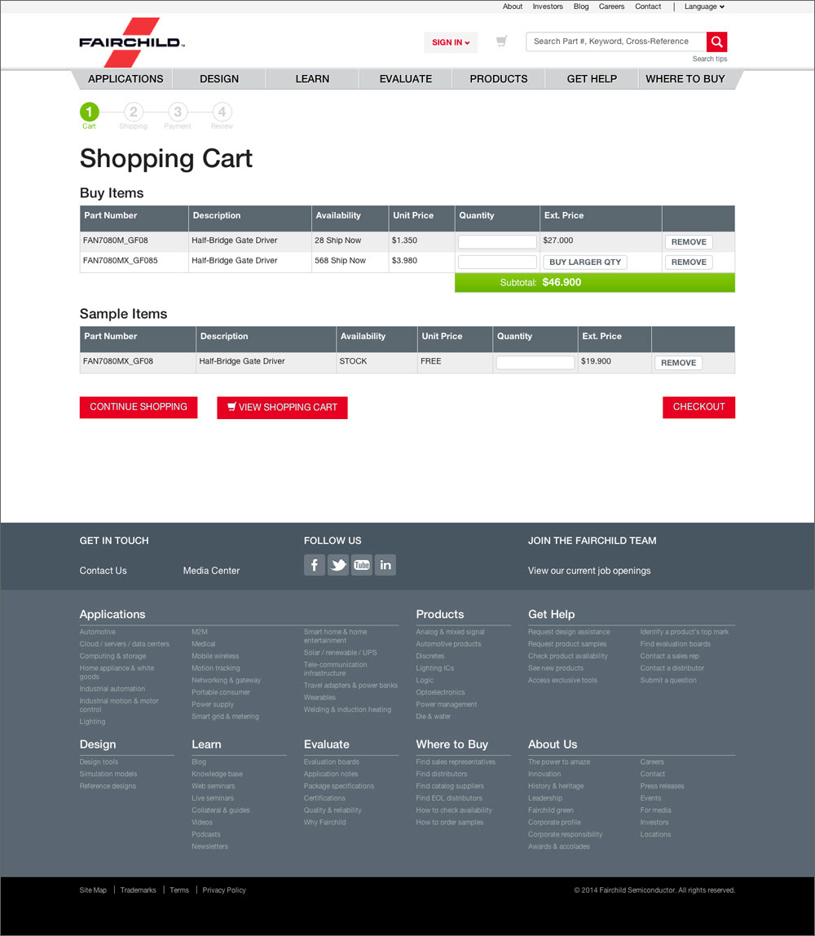Screen dimensions: 815x936
Task: Open Evaluation boards footer link
Action: coord(332,762)
